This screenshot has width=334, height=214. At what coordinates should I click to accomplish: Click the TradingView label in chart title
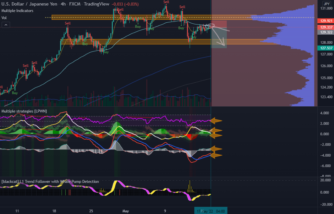[96, 4]
